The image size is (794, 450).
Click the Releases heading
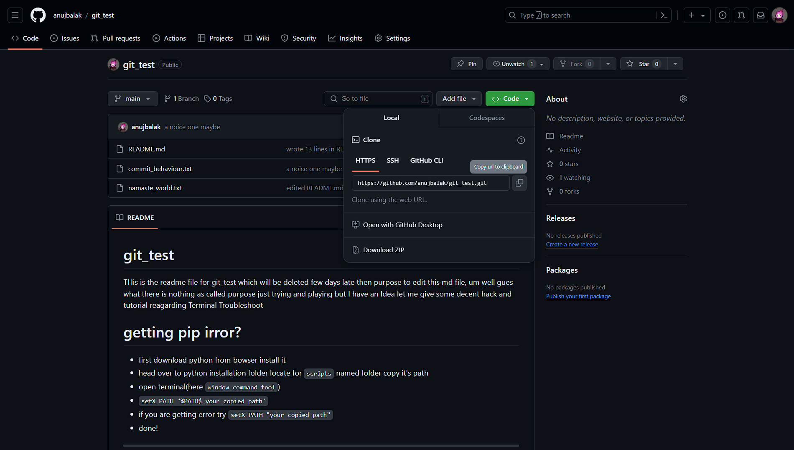560,218
